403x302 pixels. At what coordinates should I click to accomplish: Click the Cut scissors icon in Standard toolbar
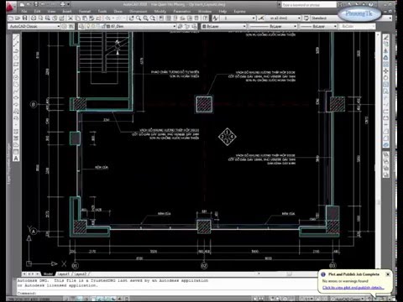pos(71,18)
